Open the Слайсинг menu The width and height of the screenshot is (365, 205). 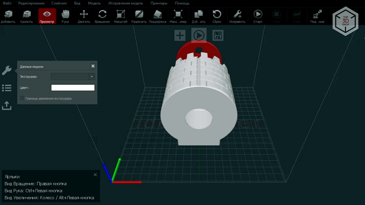click(x=59, y=3)
